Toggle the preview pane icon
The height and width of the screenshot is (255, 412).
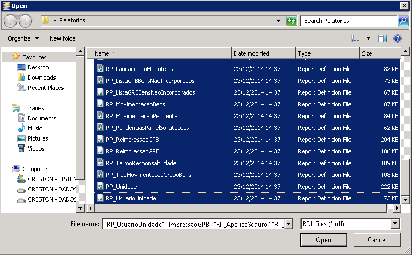[383, 38]
